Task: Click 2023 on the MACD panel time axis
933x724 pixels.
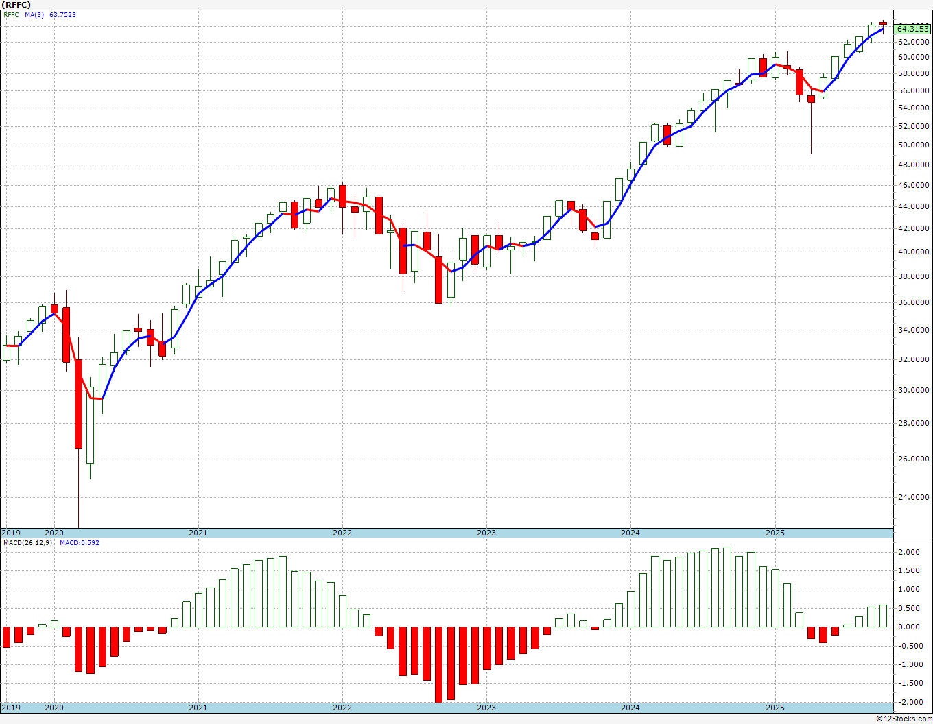Action: point(486,708)
